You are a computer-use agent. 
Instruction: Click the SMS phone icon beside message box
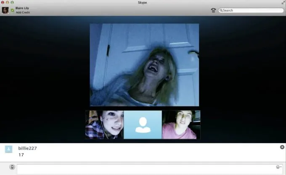pyautogui.click(x=12, y=167)
